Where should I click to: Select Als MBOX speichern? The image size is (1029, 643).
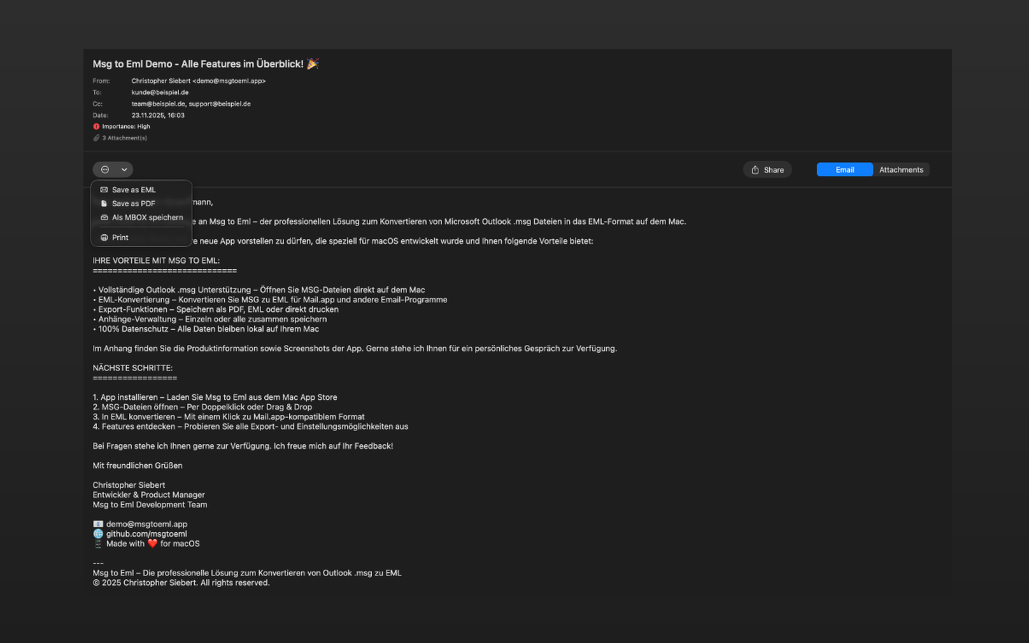click(141, 217)
